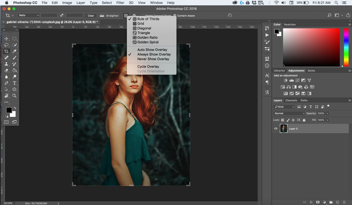Viewport: 352px width, 205px height.
Task: Select the Elliptical Marquee tool
Action: (x=14, y=39)
